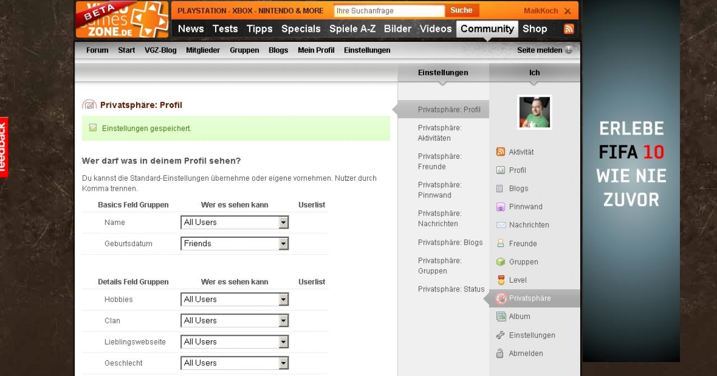Open the Lieblingswebseite visibility dropdown
Viewport: 717px width, 376px height.
pos(235,342)
